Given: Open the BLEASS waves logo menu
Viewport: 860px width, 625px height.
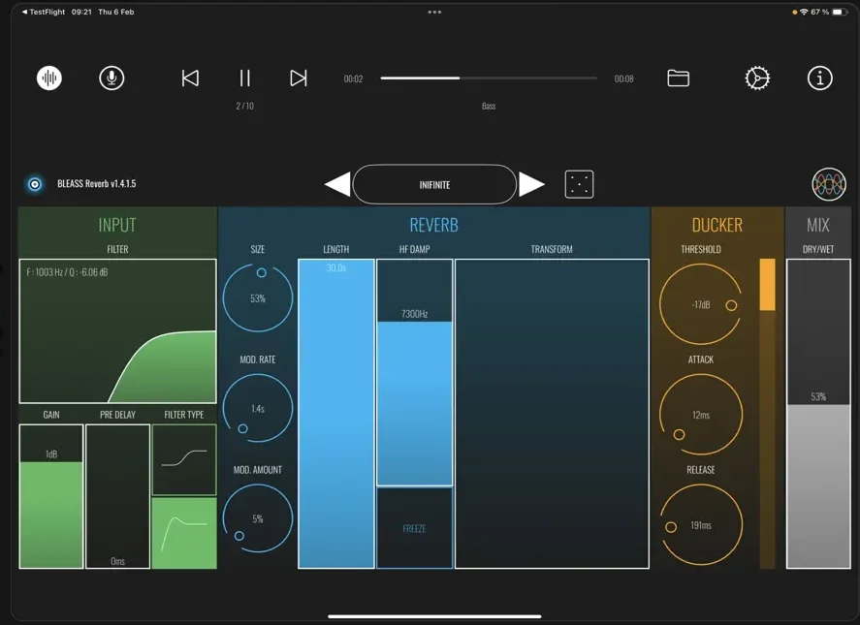Looking at the screenshot, I should [829, 184].
